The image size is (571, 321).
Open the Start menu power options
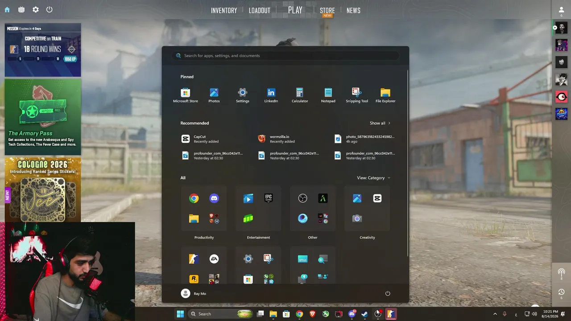pos(388,293)
